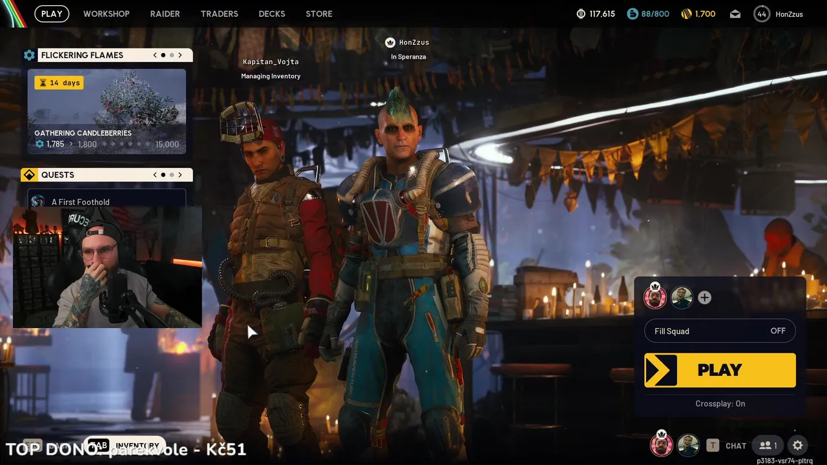Click the hourglass 14 days badge
Screen dimensions: 827x465
tap(59, 83)
